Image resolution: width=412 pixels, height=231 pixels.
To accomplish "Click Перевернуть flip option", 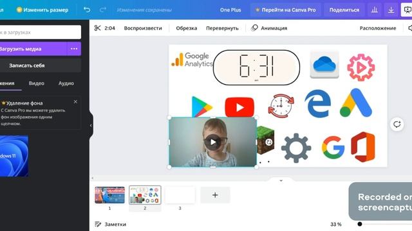I will (x=222, y=28).
